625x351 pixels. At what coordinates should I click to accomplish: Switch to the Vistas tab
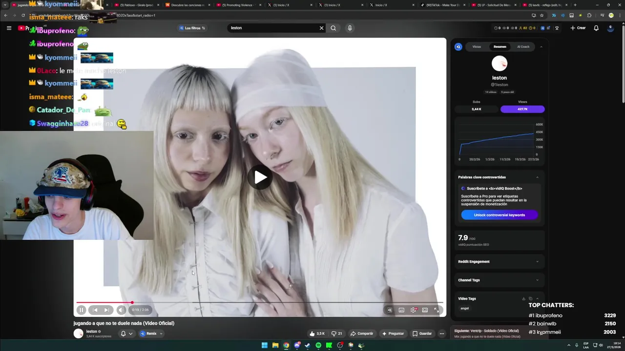[477, 47]
